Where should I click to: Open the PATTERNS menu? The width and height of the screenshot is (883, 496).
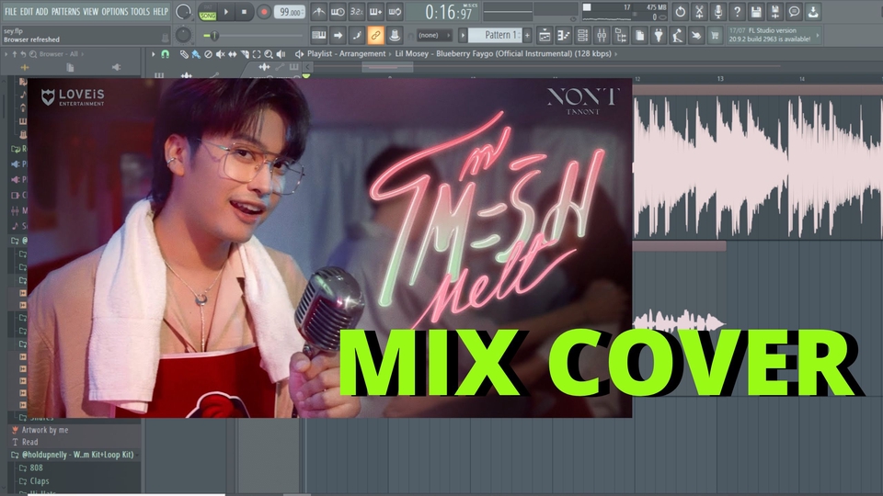click(x=65, y=11)
